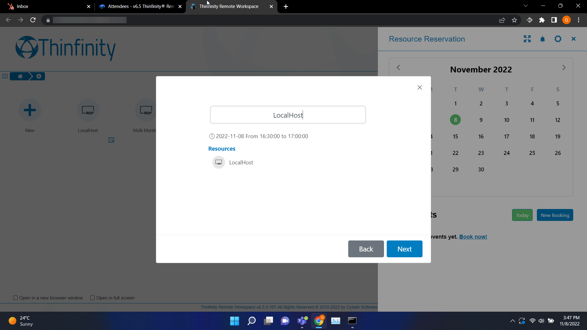The width and height of the screenshot is (587, 330).
Task: Click the calendar booking icon under LocalHost
Action: tap(111, 140)
